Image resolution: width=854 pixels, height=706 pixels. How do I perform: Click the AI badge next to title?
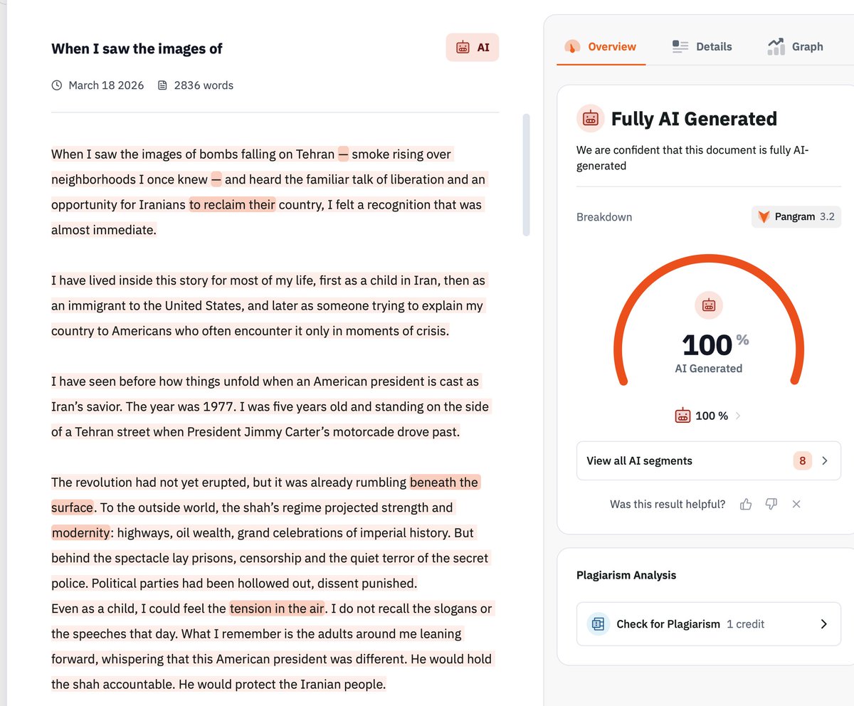pyautogui.click(x=473, y=48)
